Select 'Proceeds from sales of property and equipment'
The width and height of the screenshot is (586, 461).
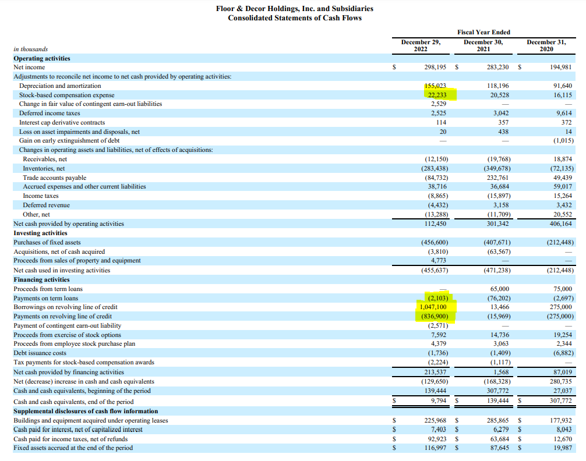point(77,260)
